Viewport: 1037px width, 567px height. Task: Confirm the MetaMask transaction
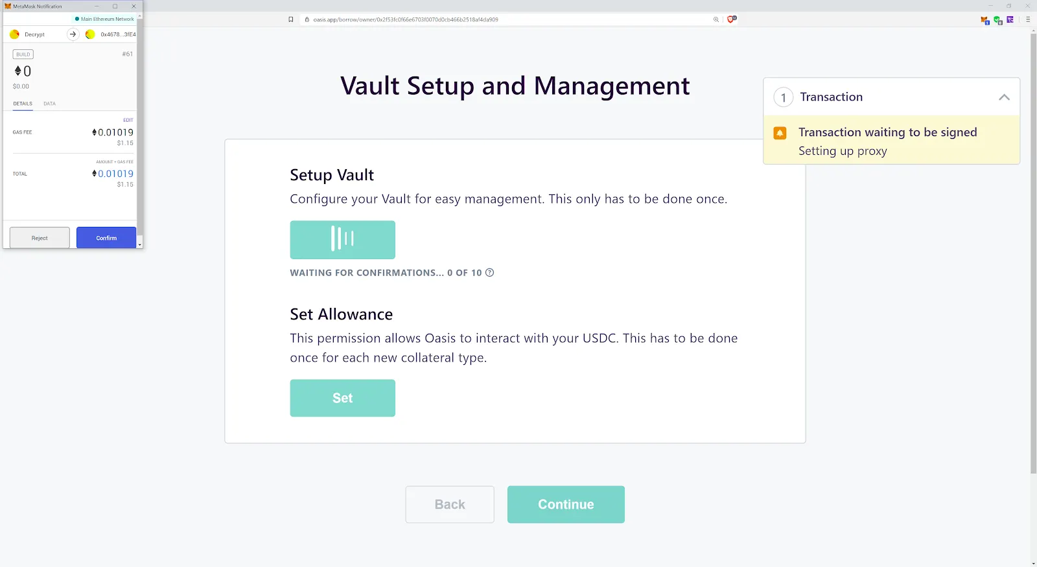(x=106, y=238)
